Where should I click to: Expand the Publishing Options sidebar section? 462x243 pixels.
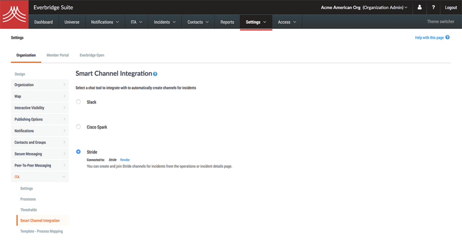40,119
